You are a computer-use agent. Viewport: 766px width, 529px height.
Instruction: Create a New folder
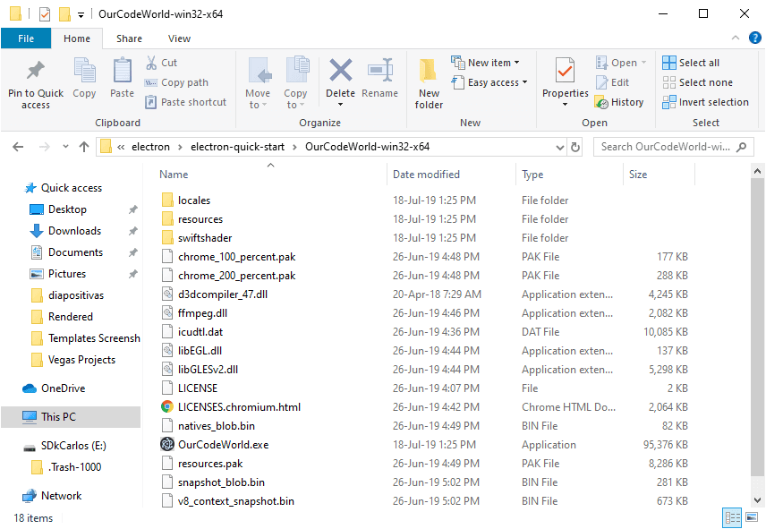pyautogui.click(x=429, y=83)
